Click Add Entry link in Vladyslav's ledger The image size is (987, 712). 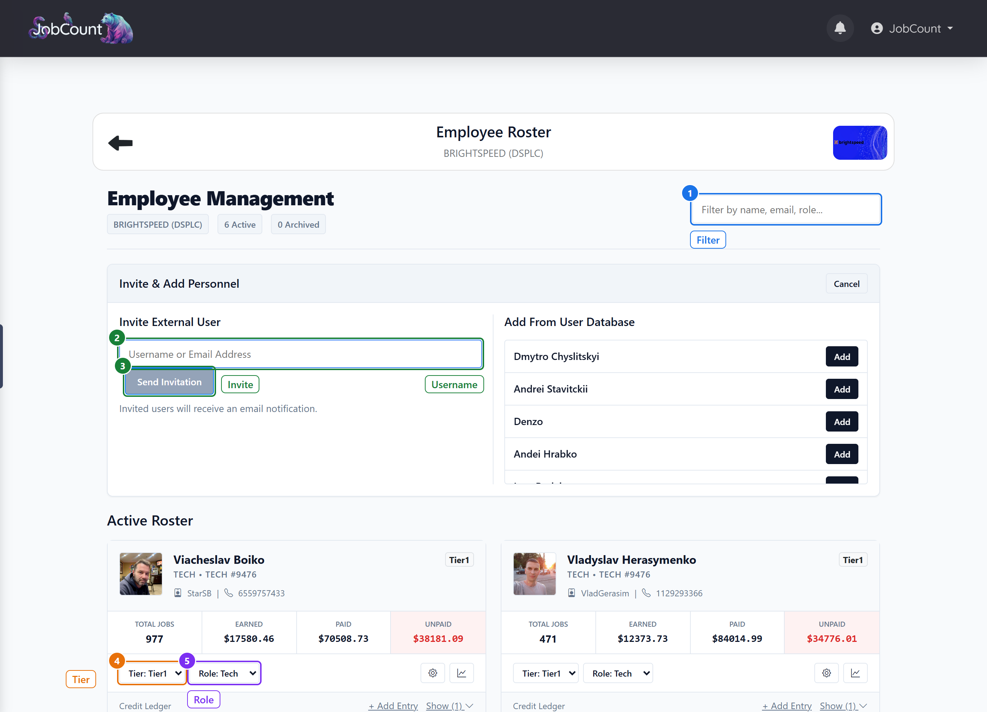[x=787, y=705]
